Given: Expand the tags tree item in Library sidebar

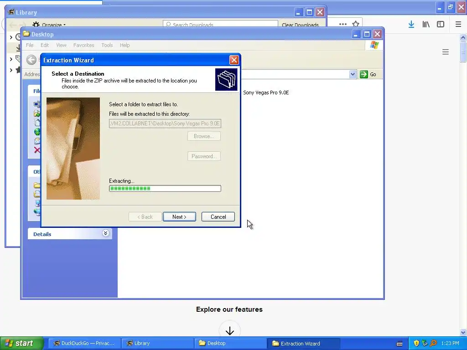Looking at the screenshot, I should tap(11, 59).
